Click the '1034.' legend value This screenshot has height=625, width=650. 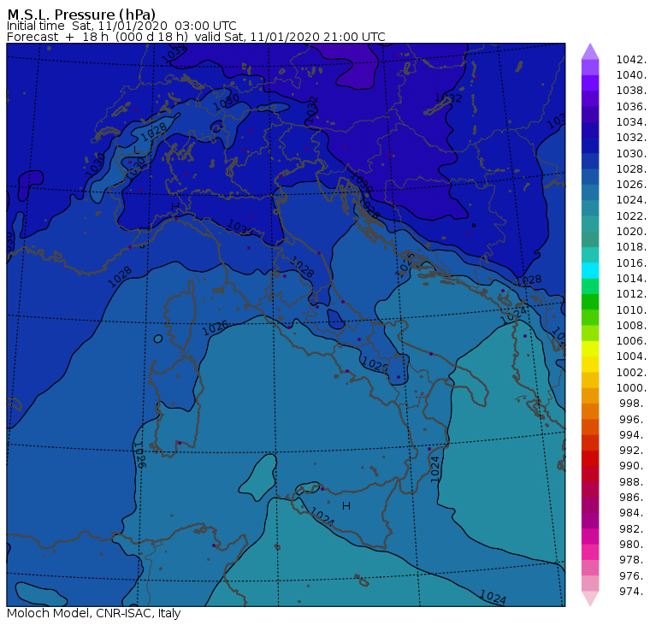(x=631, y=122)
